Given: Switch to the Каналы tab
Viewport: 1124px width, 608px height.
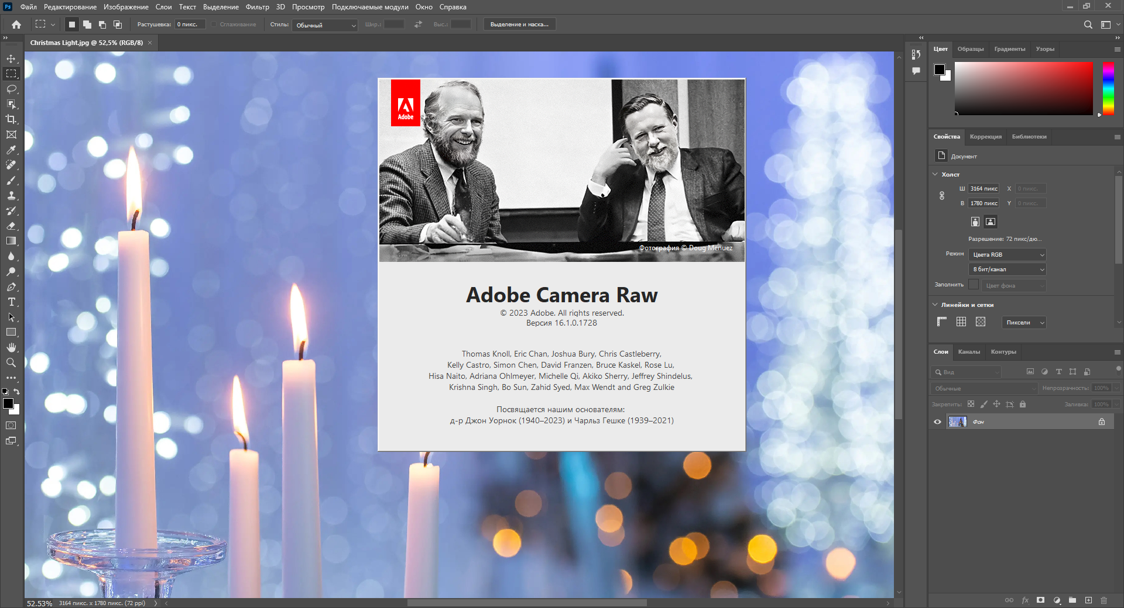Looking at the screenshot, I should 969,352.
